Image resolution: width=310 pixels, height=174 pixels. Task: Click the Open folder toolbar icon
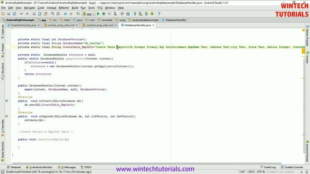click(x=3, y=14)
